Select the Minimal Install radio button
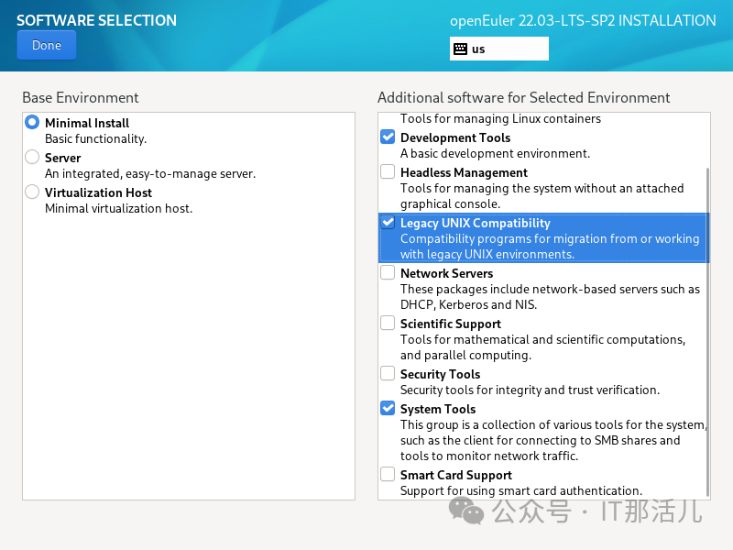Viewport: 733px width, 550px height. click(x=32, y=122)
